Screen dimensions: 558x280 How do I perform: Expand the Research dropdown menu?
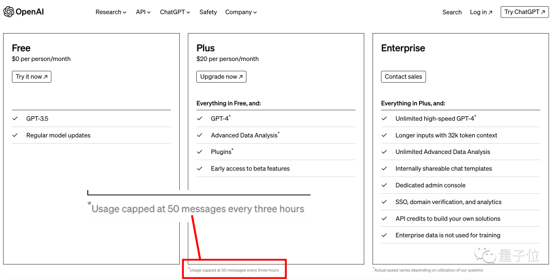(111, 12)
